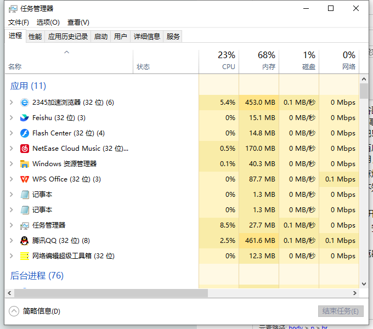373x329 pixels.
Task: Click the Flash Center icon
Action: pyautogui.click(x=25, y=133)
